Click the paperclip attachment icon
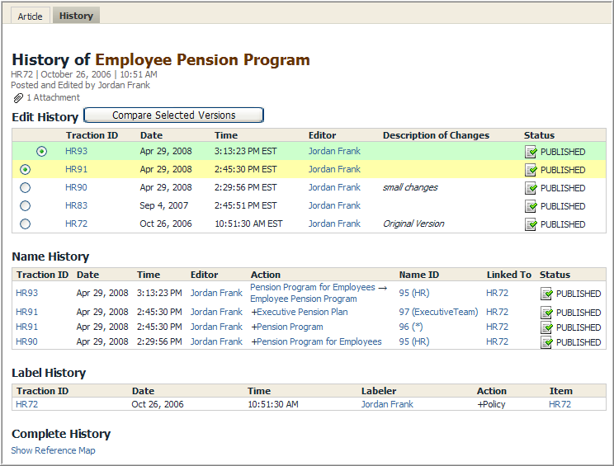Viewport: 614px width, 466px height. coord(18,98)
